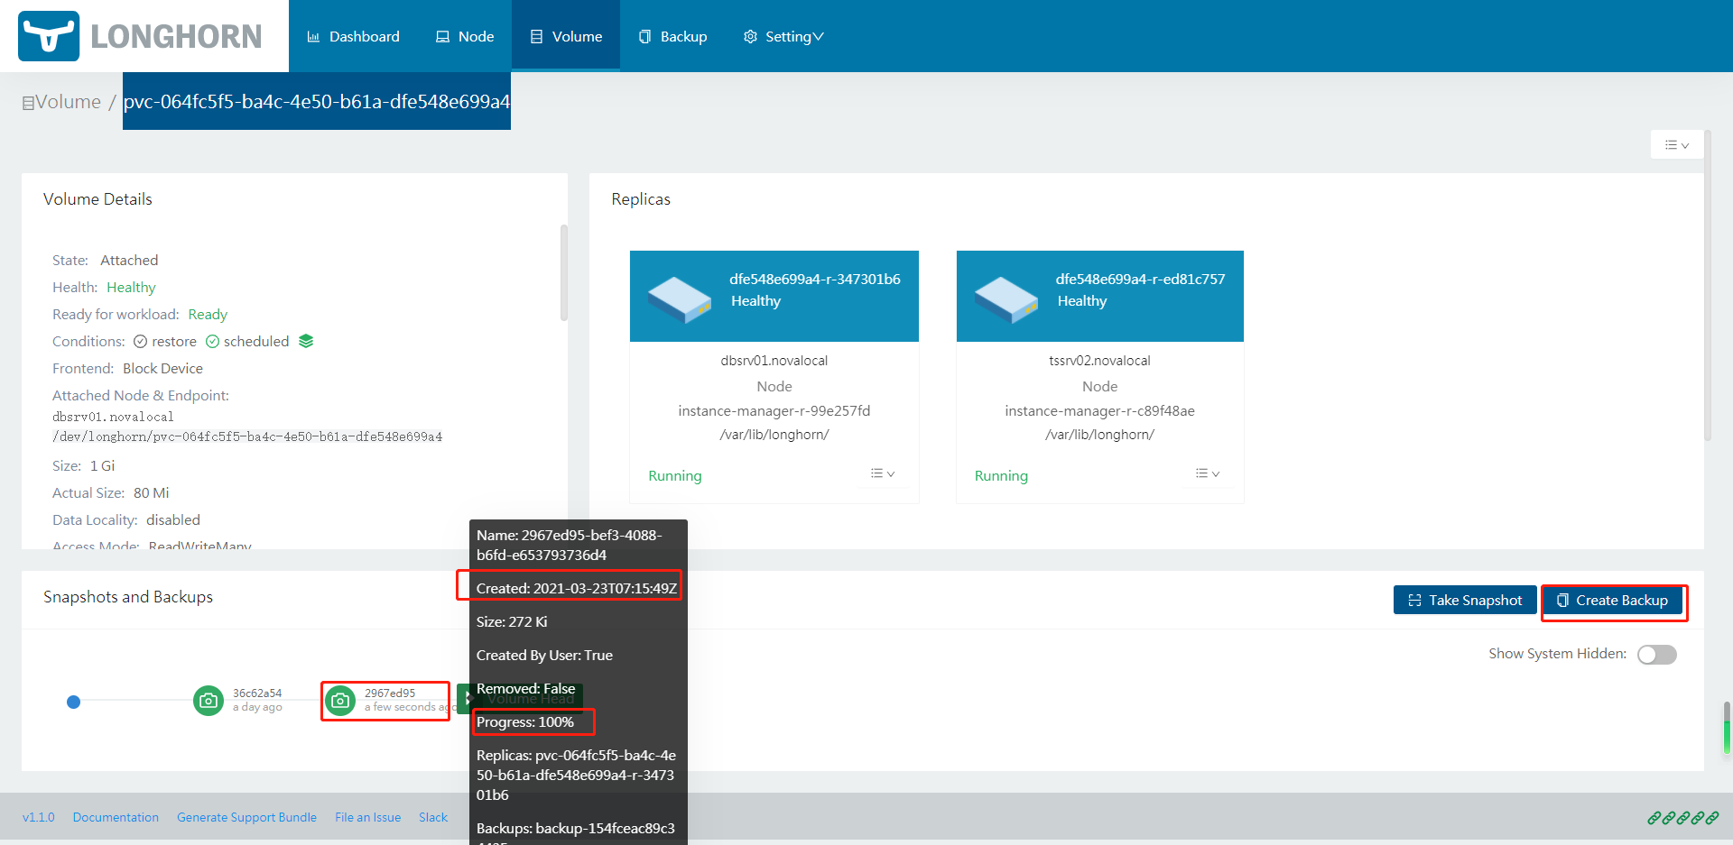Image resolution: width=1733 pixels, height=845 pixels.
Task: Expand actions menu for replica on tssrv02
Action: click(1207, 474)
